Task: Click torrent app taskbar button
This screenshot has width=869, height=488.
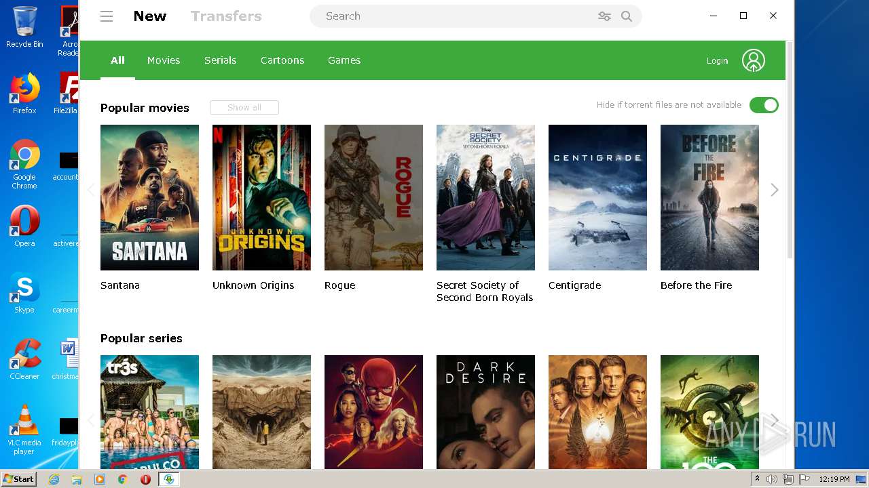Action: [x=168, y=479]
